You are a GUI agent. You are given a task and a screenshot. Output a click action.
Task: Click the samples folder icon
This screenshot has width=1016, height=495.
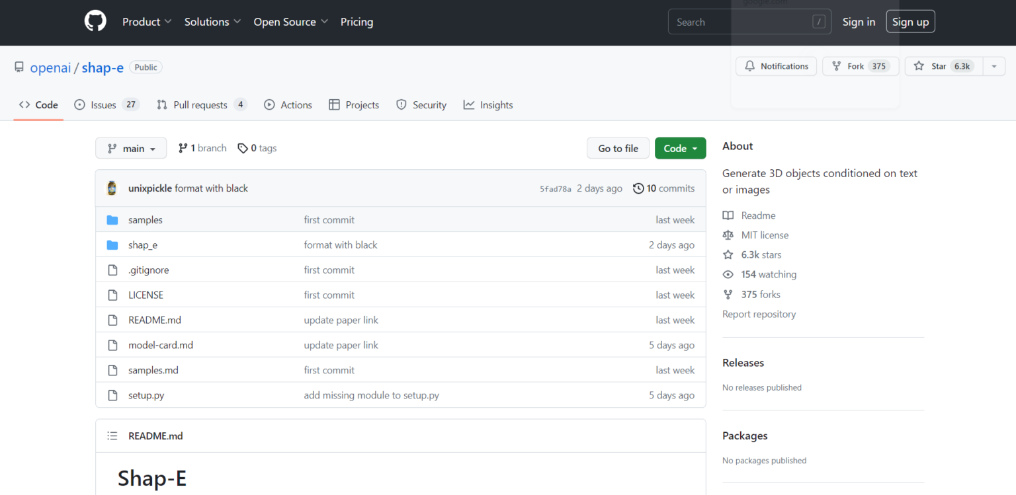pos(112,220)
